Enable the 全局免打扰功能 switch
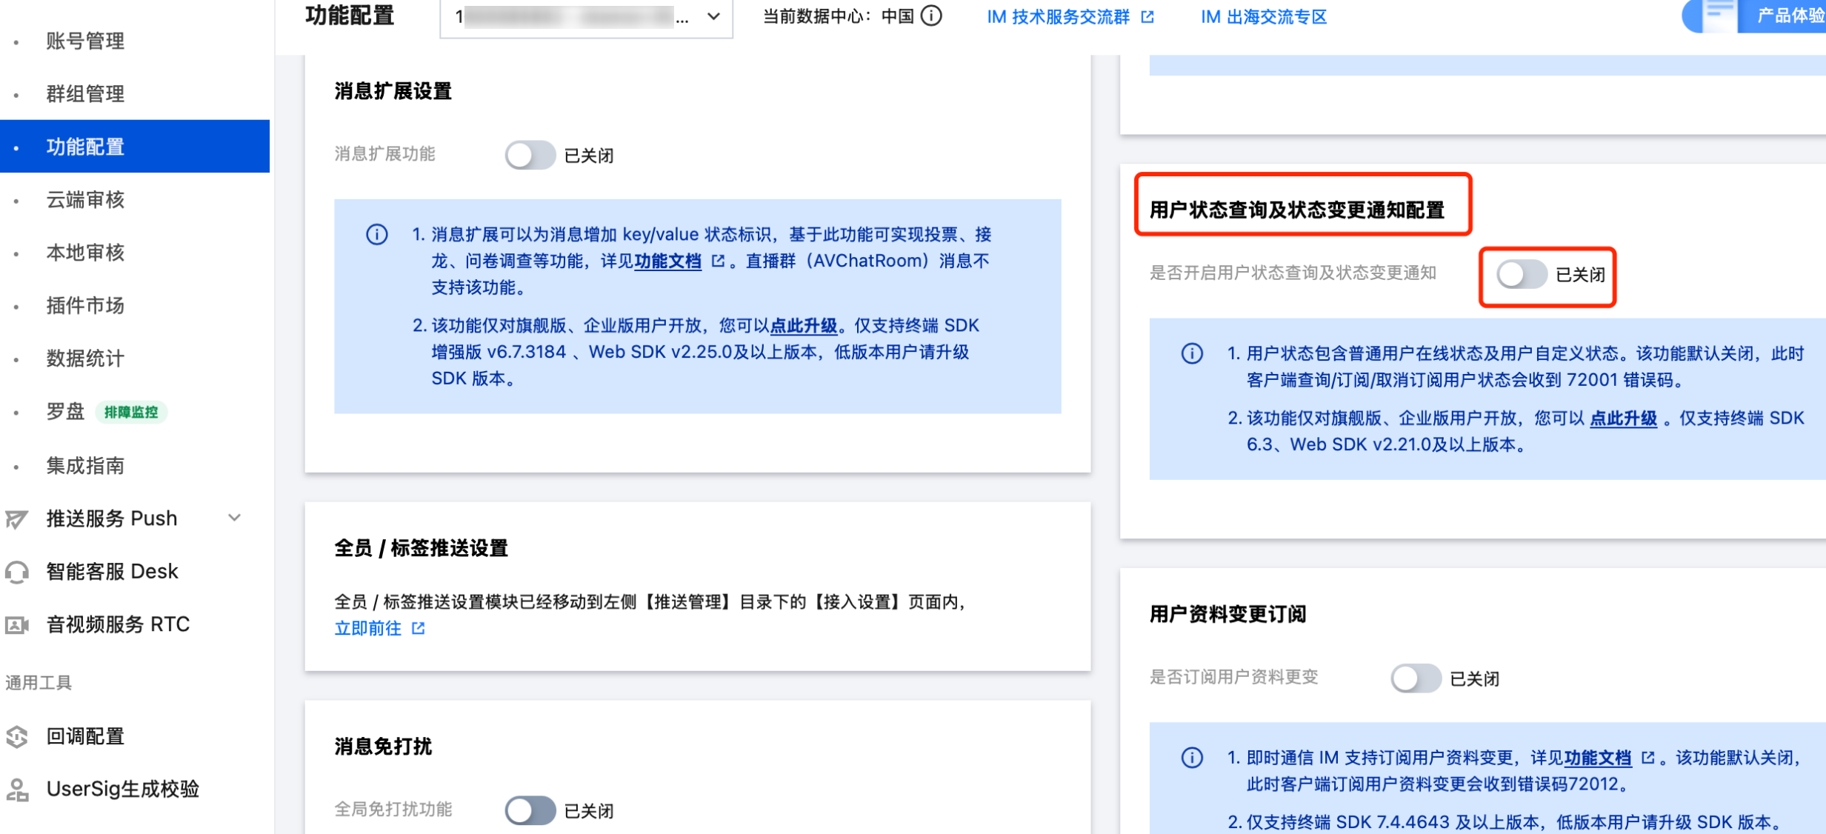The height and width of the screenshot is (834, 1826). click(x=530, y=810)
